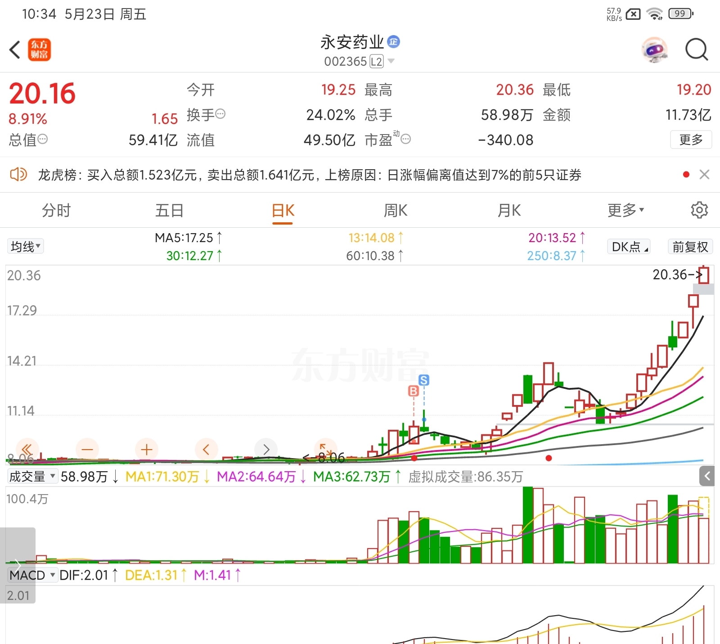Tap the red B buy marker
Screen dimensions: 720x644
coord(414,391)
